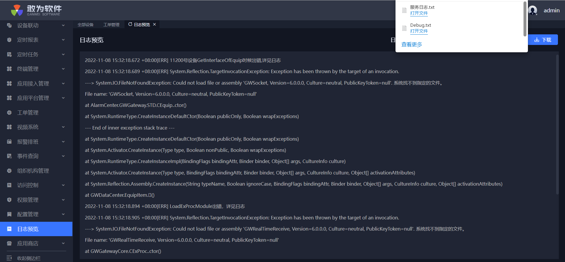Select the 日志预览 tab

[142, 25]
